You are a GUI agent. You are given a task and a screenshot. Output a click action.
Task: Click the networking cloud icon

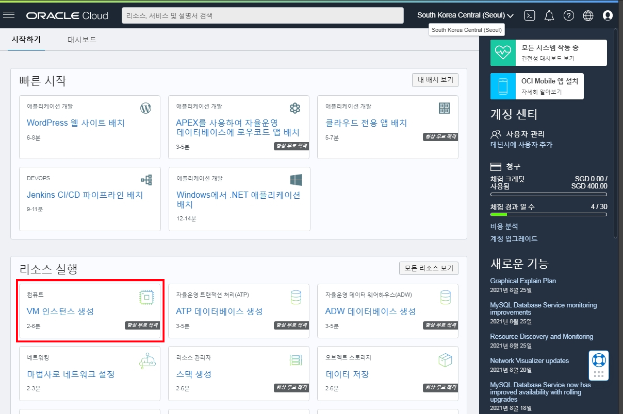click(147, 360)
